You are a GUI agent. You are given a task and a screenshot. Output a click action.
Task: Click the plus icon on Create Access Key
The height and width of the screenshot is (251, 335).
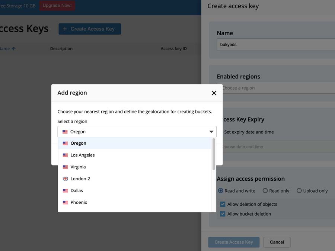click(65, 29)
